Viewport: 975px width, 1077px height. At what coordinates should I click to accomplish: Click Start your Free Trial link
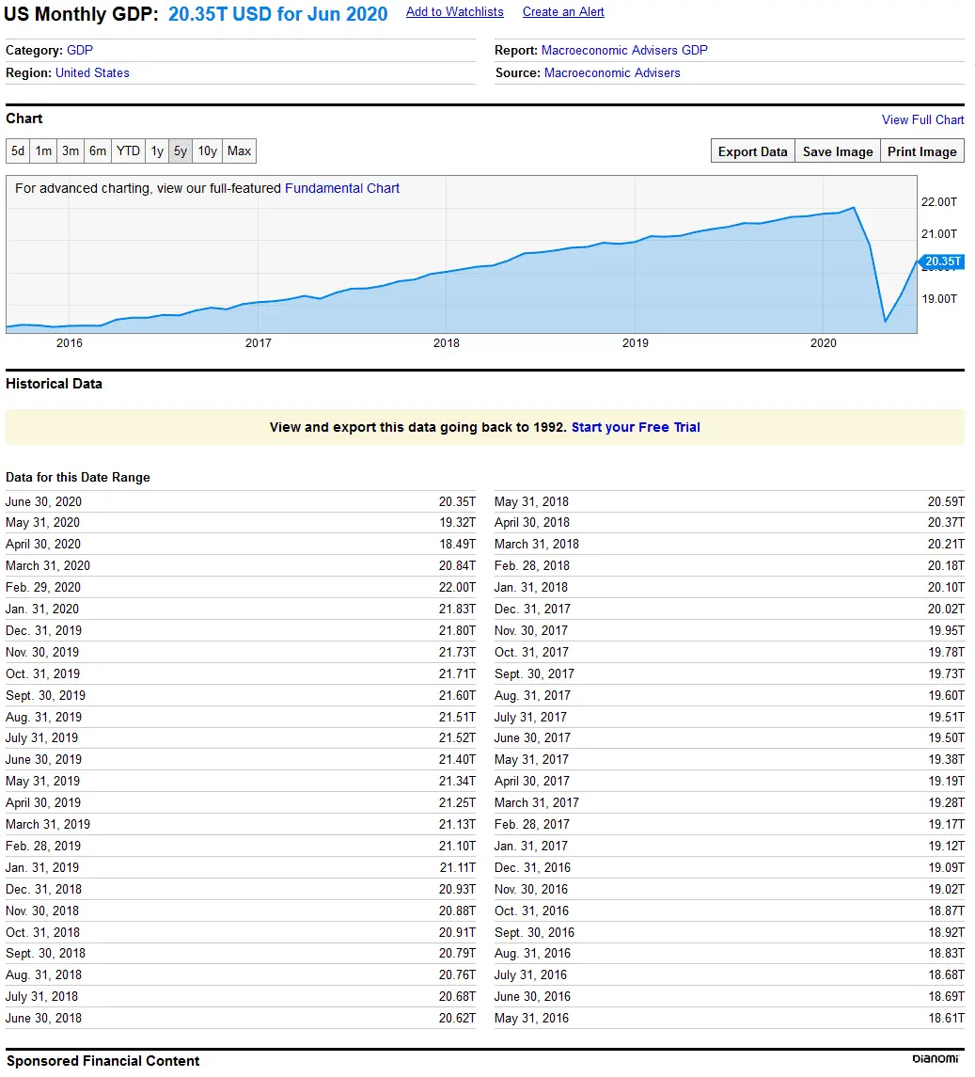click(636, 427)
